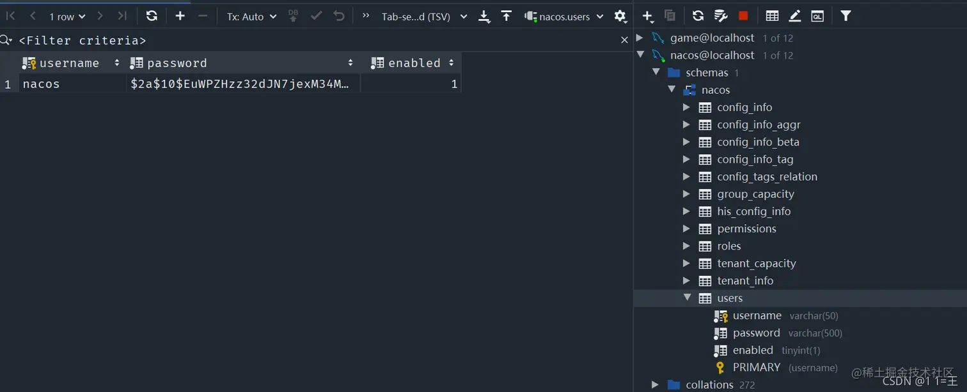Sort by the password column header
The width and height of the screenshot is (967, 392).
click(x=243, y=63)
